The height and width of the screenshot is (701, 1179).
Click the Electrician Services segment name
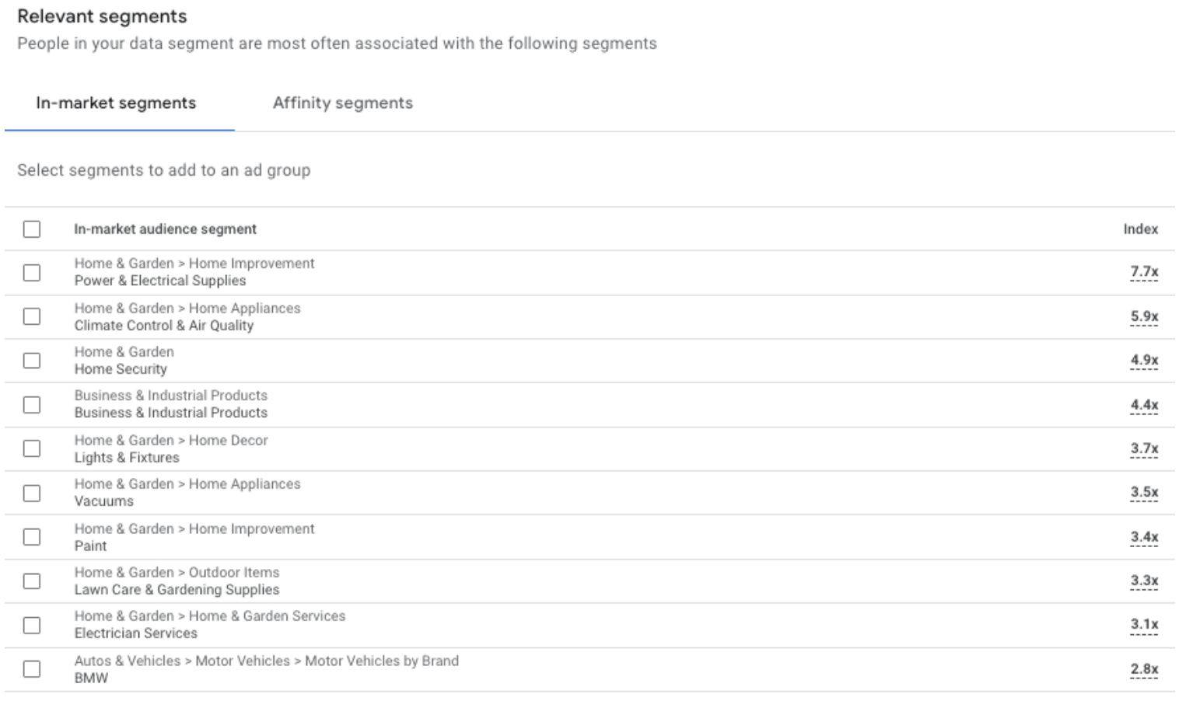coord(136,633)
